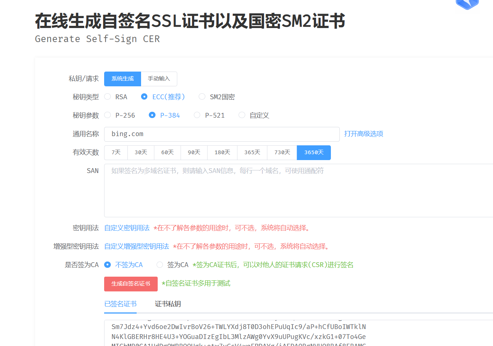
Task: Select RSA key type radio
Action: (x=116, y=97)
